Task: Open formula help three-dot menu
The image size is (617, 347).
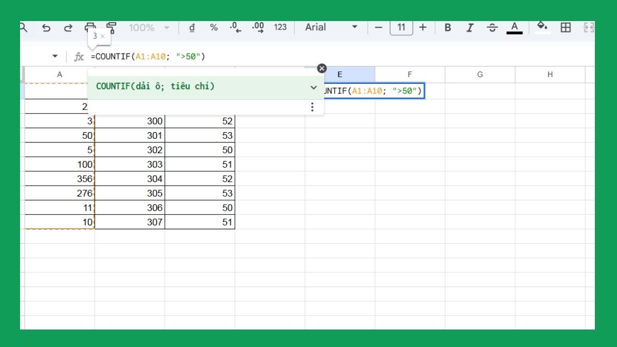Action: [x=312, y=107]
